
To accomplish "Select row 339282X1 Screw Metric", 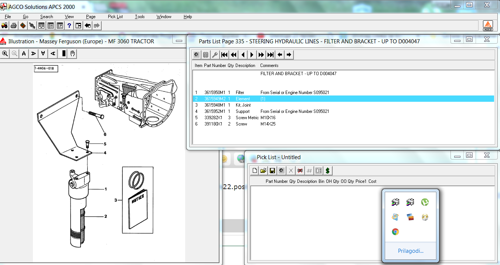I will pyautogui.click(x=344, y=118).
